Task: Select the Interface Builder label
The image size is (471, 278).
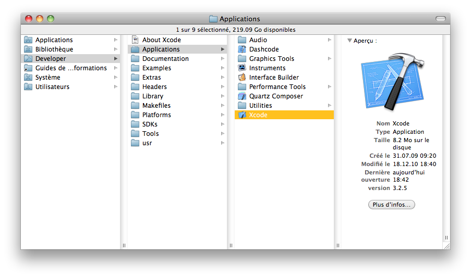Action: [274, 78]
